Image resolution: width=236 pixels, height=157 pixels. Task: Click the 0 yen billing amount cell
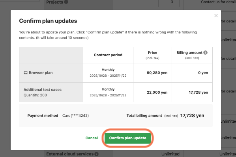pos(203,73)
